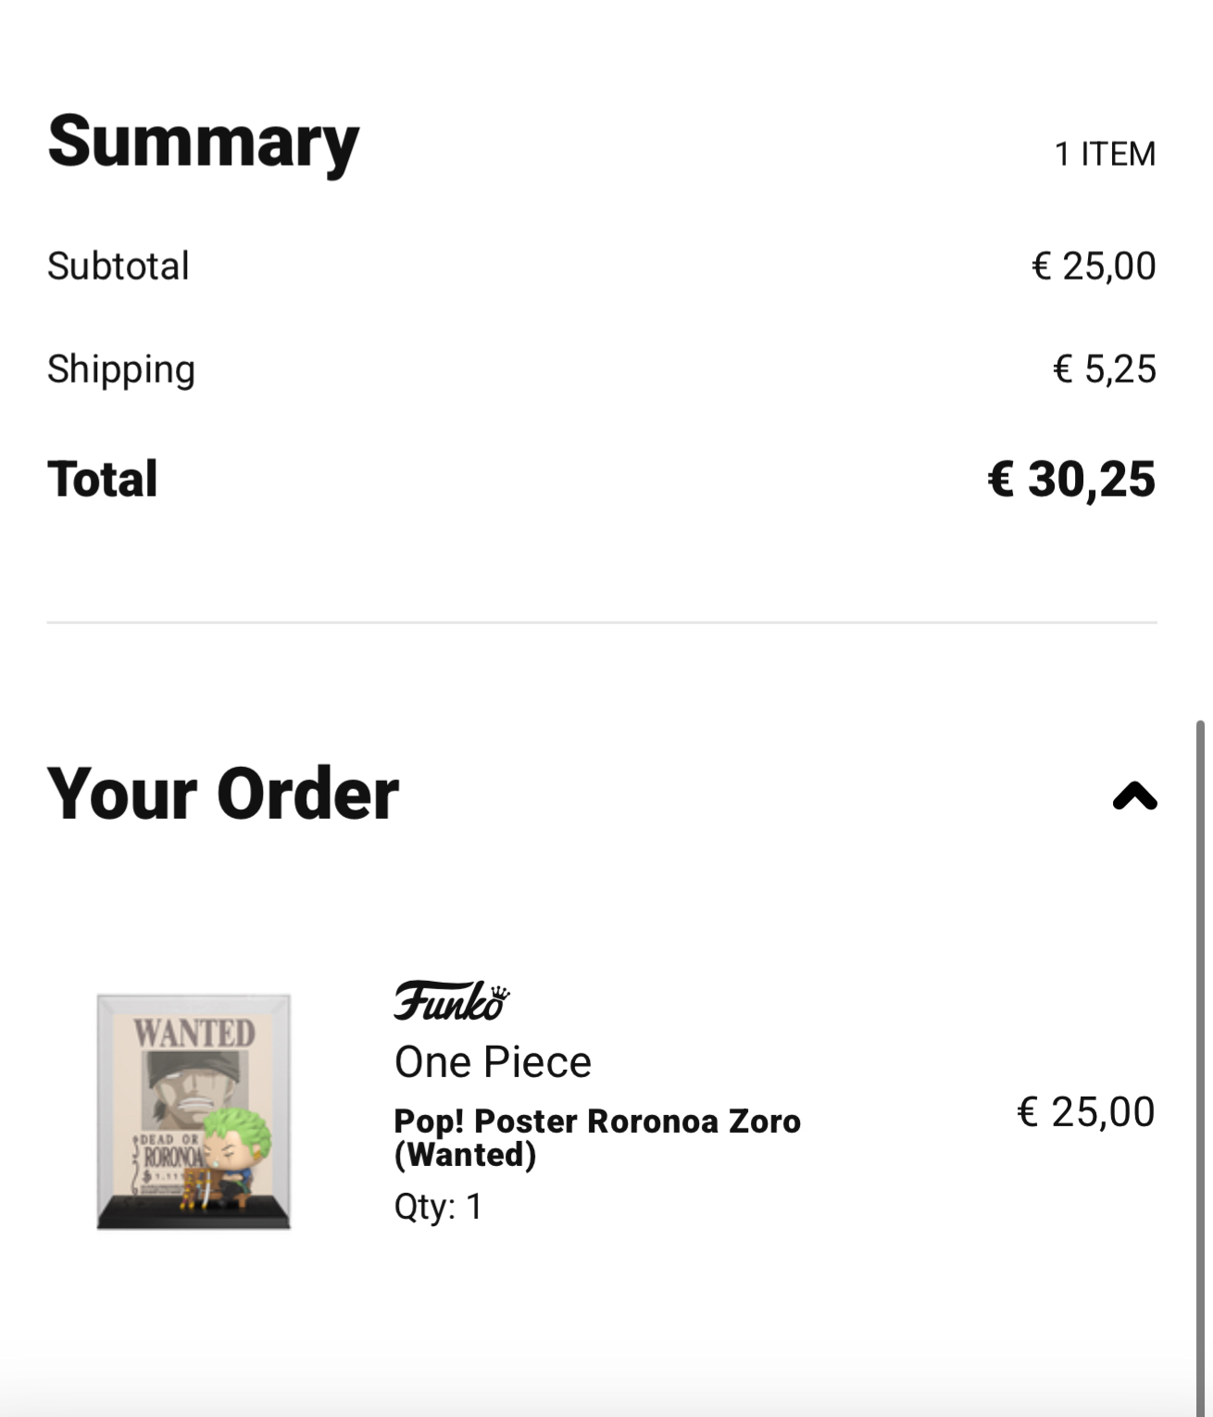This screenshot has width=1213, height=1417.
Task: Click the Subtotal label
Action: 119,266
